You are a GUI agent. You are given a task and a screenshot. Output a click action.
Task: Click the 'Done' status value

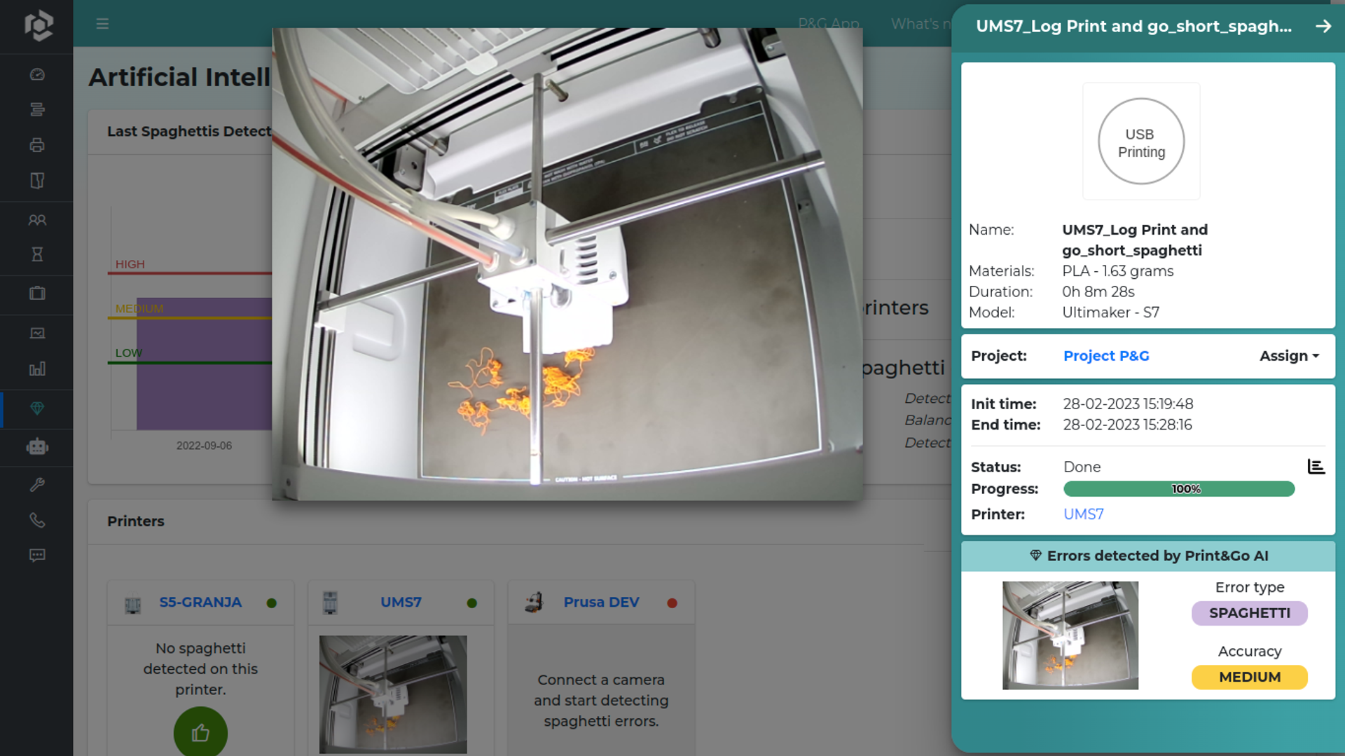1082,467
